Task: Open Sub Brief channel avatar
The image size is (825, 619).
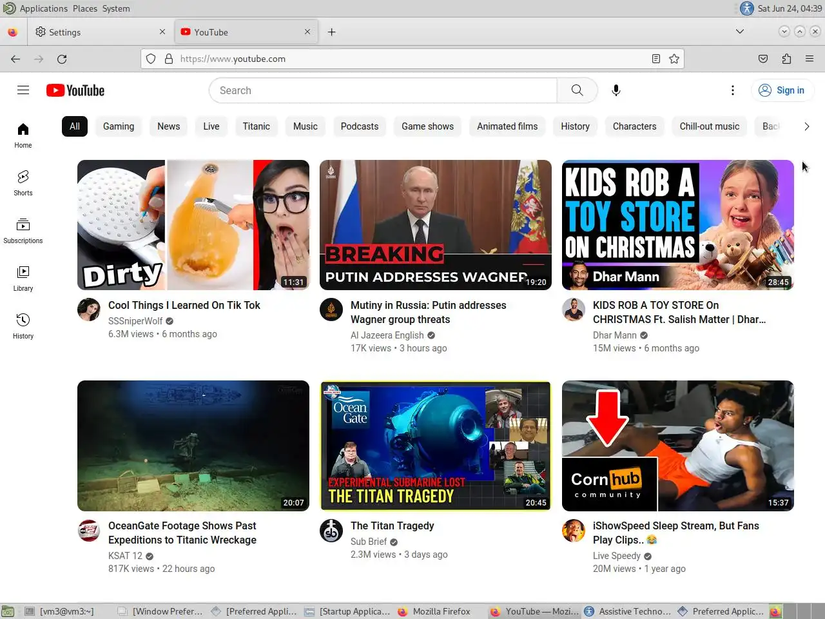Action: [331, 530]
